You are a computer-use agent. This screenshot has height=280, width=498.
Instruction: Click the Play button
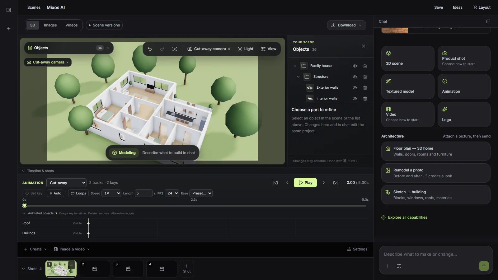click(305, 183)
